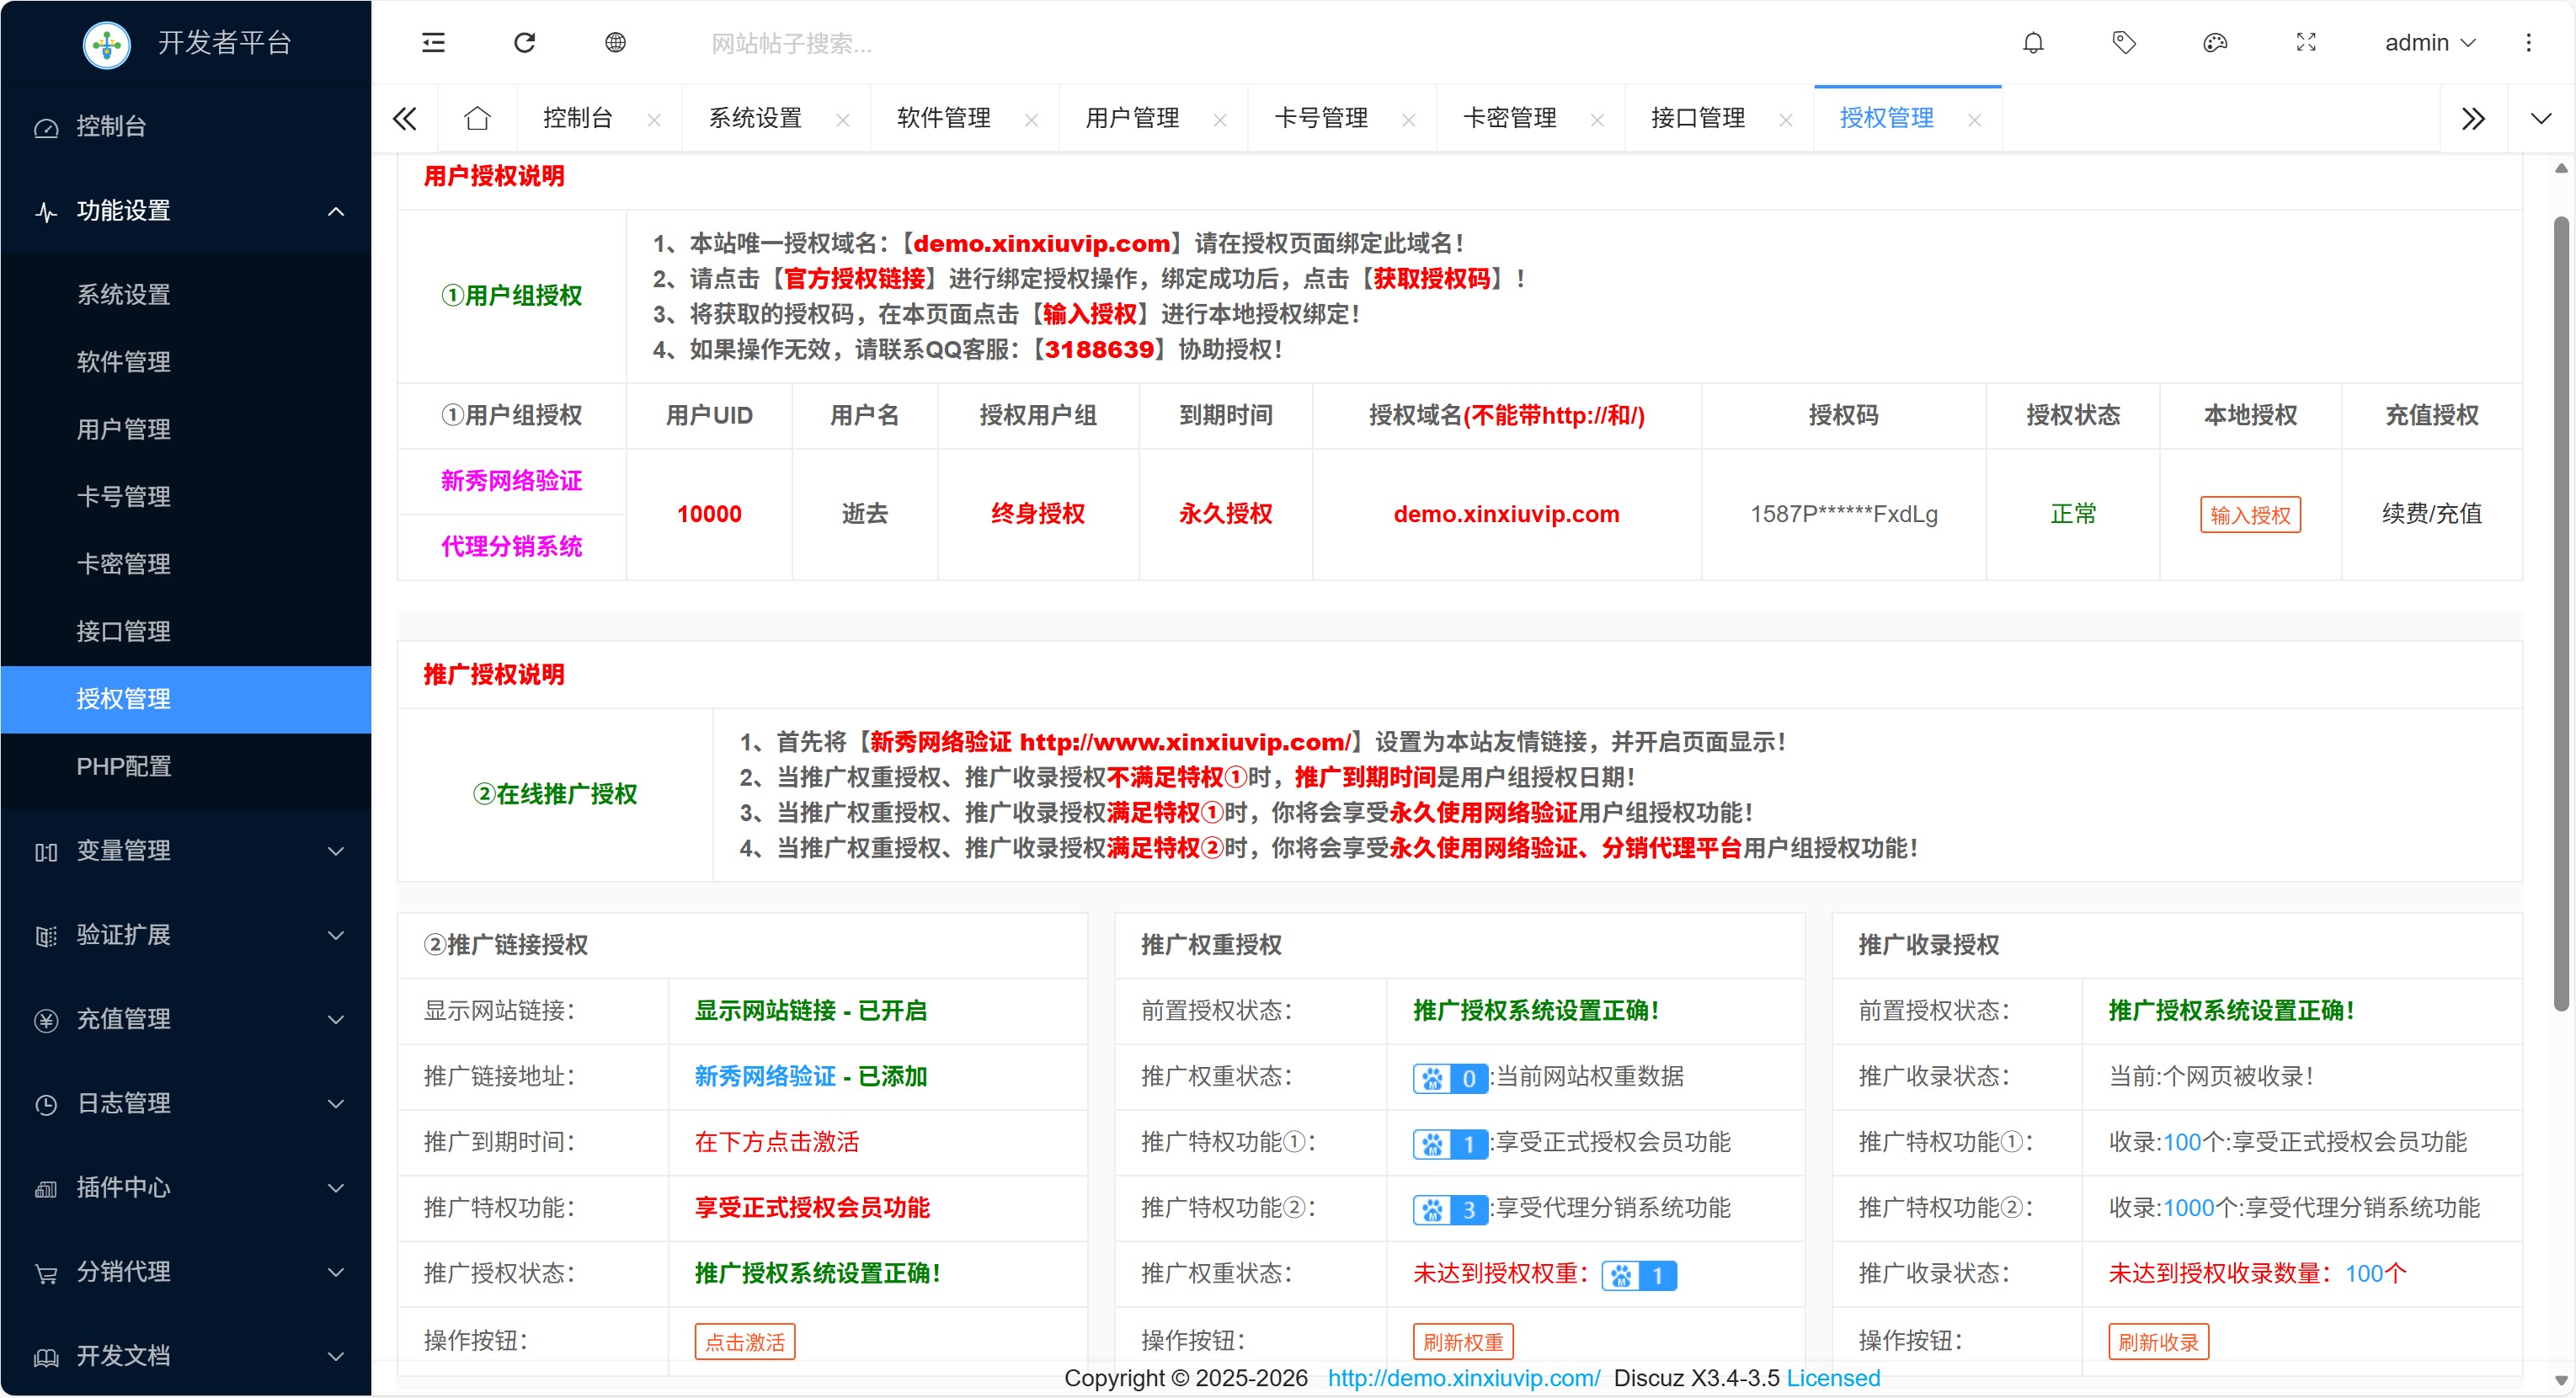
Task: Click the vertical three-dot more icon
Action: click(x=2528, y=43)
